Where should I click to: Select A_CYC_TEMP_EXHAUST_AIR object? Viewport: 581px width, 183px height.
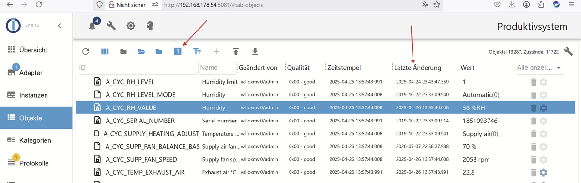pyautogui.click(x=145, y=172)
